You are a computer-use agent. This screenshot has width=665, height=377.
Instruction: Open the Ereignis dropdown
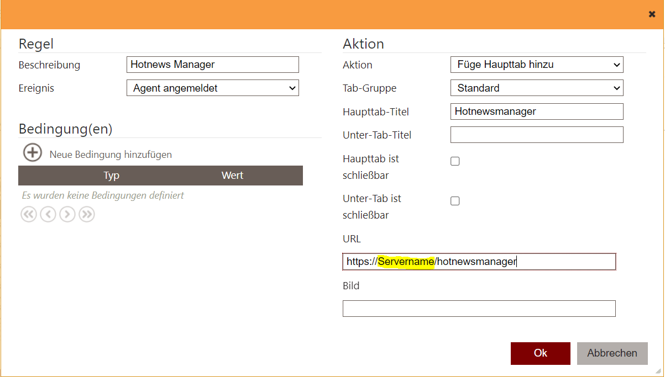[212, 88]
